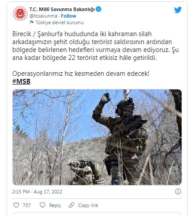Open the soldier photo attached to tweet
Viewport: 193px width, 215px height.
pos(97,137)
